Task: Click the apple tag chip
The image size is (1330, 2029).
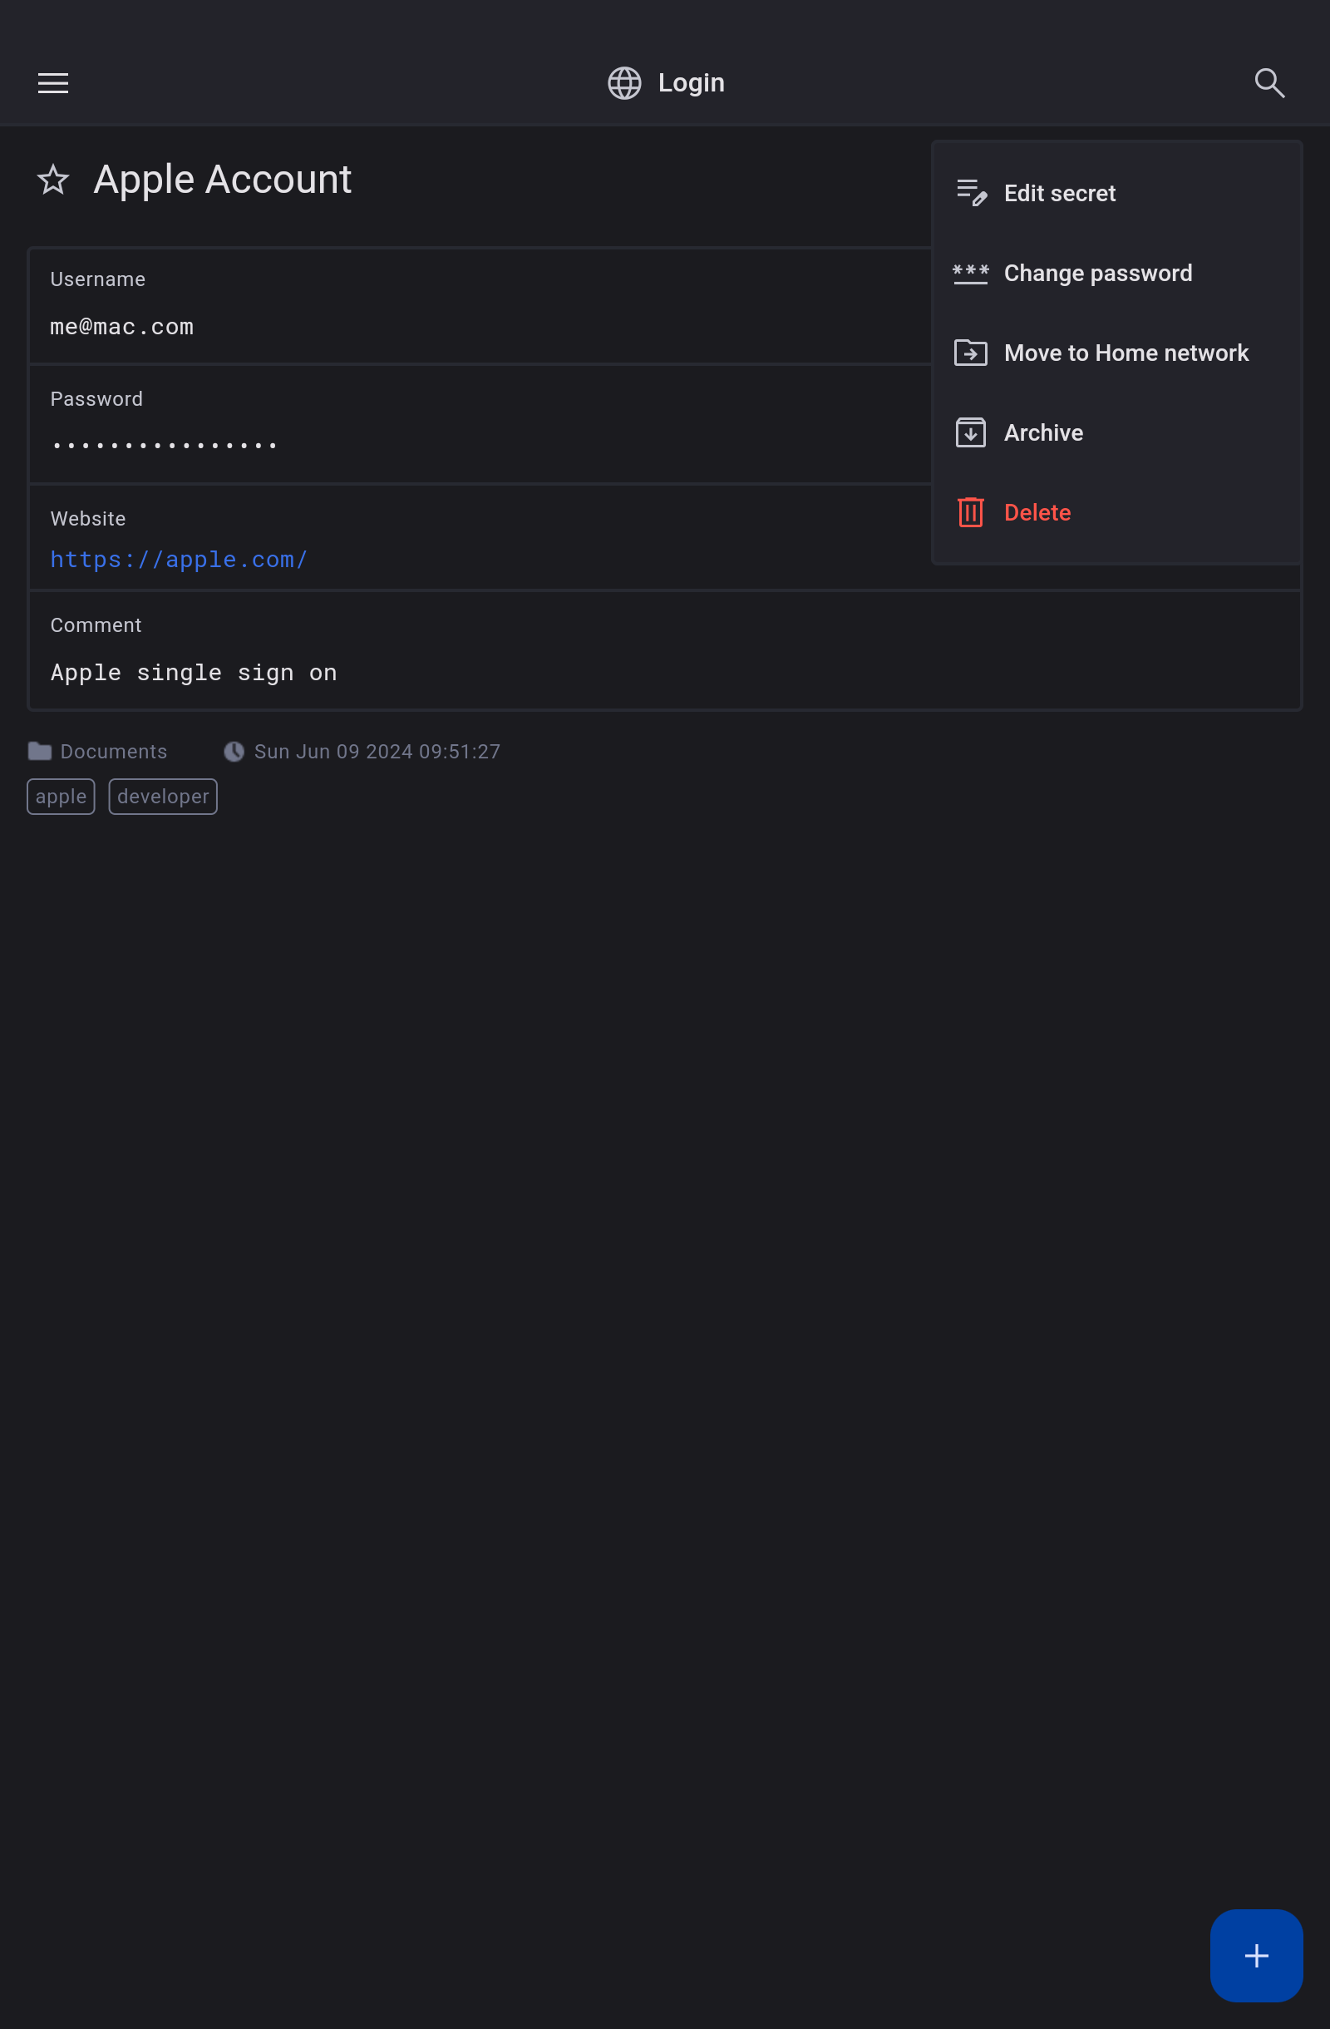Action: pos(61,797)
